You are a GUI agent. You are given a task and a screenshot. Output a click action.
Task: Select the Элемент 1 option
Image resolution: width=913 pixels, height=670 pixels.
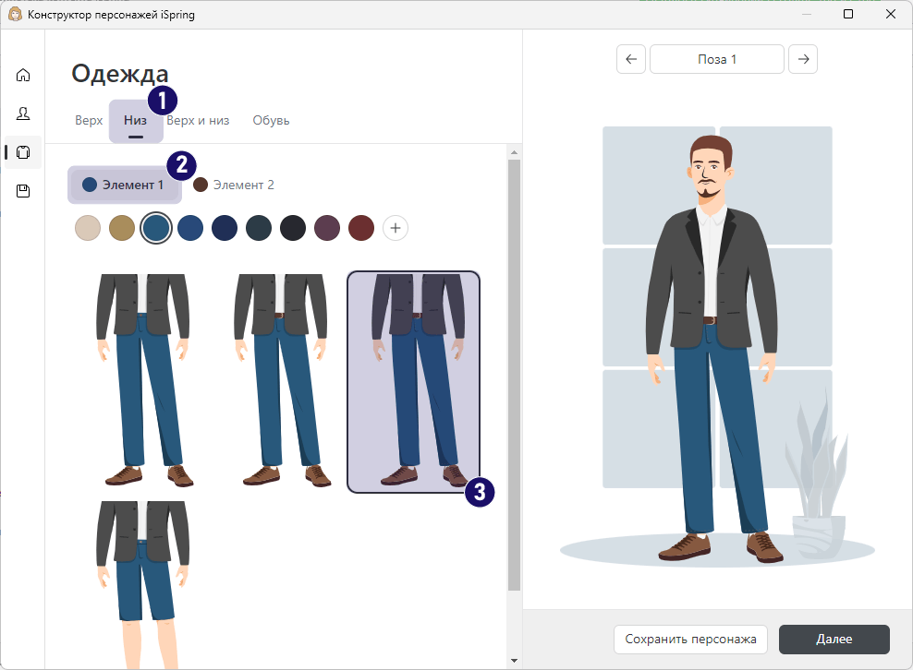(125, 185)
